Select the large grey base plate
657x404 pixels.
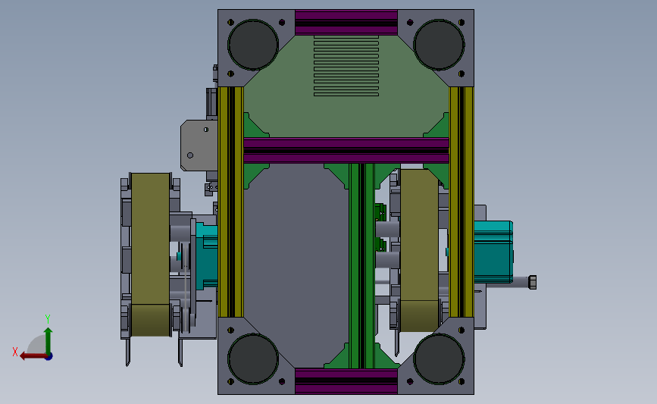click(x=296, y=266)
